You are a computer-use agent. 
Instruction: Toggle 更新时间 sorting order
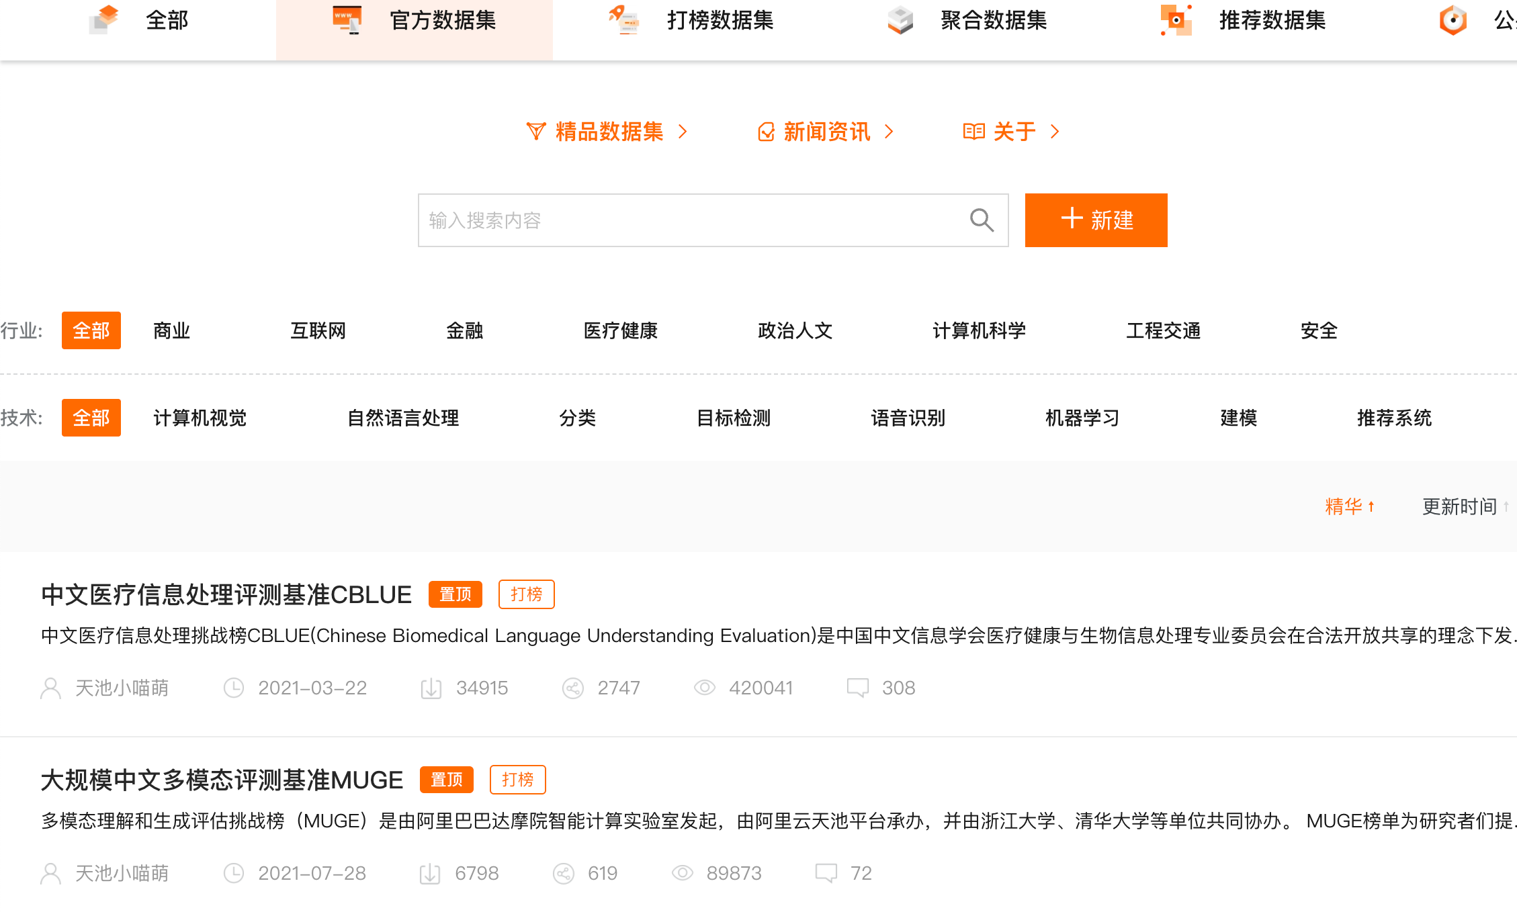coord(1465,506)
